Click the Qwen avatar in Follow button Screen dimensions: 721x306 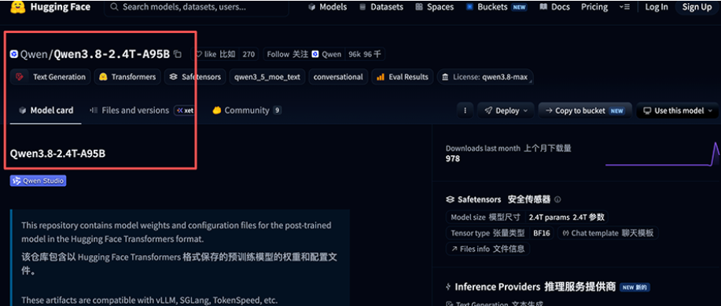315,54
